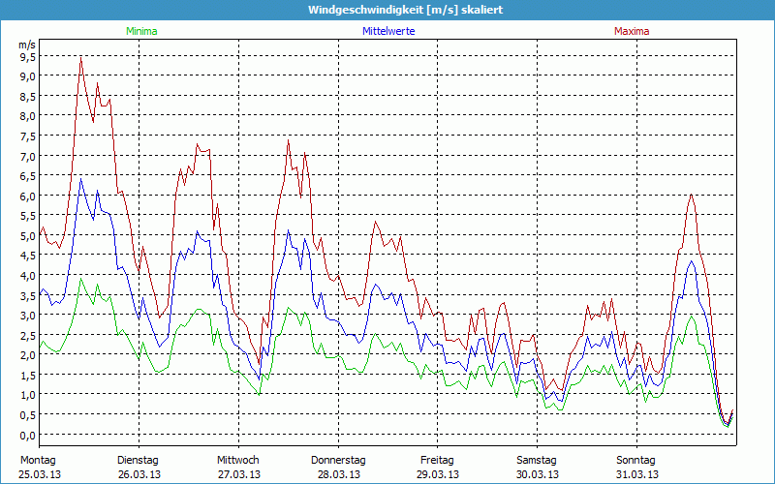Click the 6,0 y-axis value
Screen dimensions: 775x484
[28, 197]
